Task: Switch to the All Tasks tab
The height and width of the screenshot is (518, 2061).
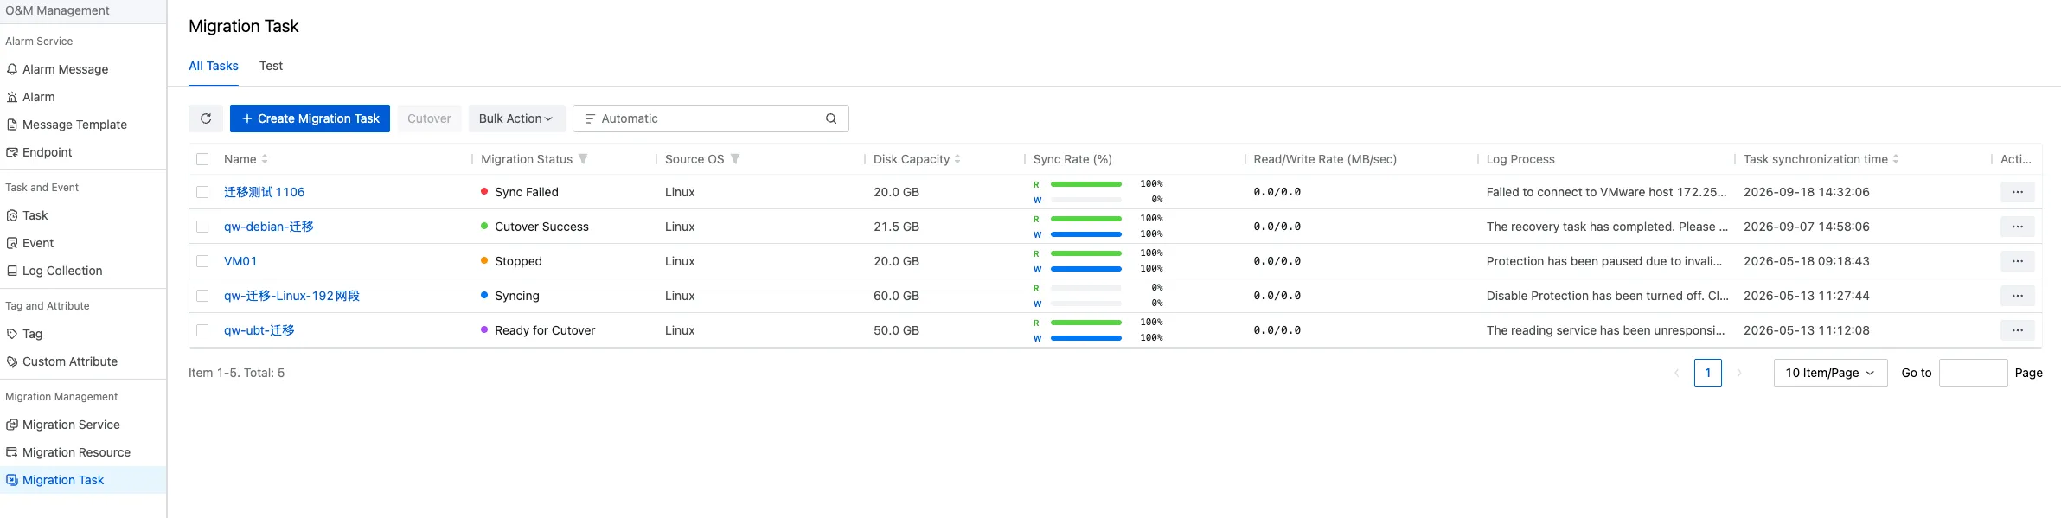Action: 214,66
